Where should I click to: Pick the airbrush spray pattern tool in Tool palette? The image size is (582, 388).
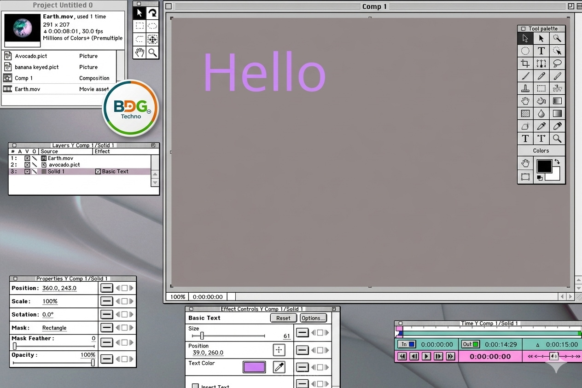pos(557,88)
